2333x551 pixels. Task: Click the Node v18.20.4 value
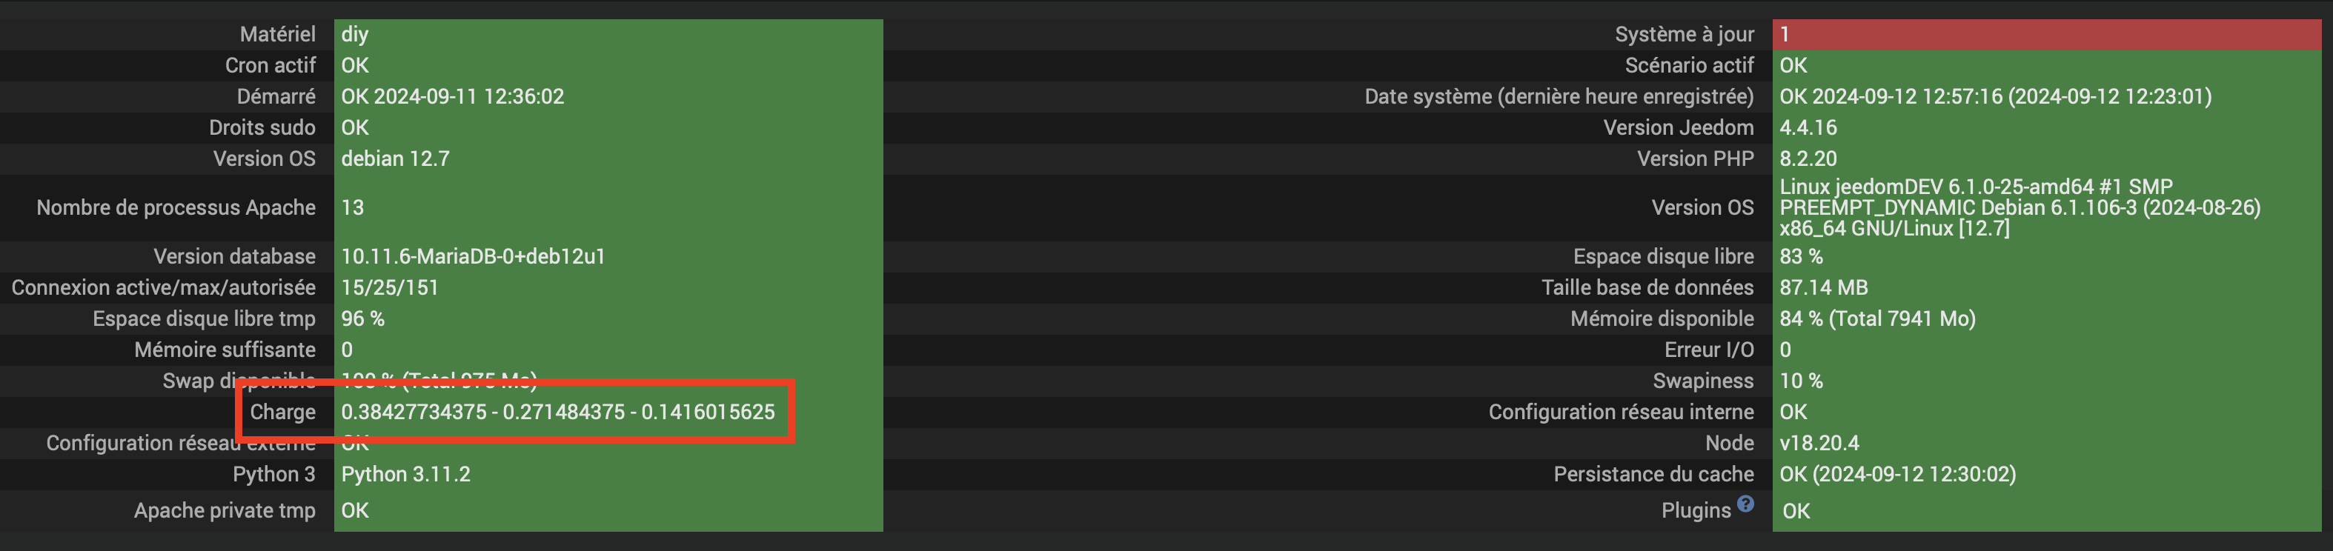tap(1819, 444)
